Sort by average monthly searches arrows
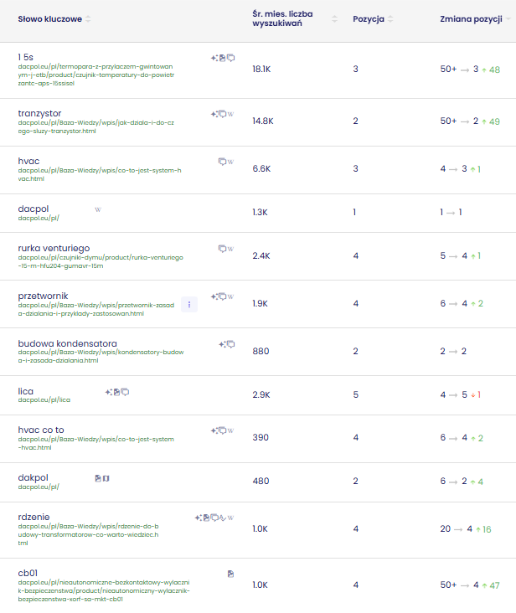Image resolution: width=516 pixels, height=613 pixels. coord(335,19)
